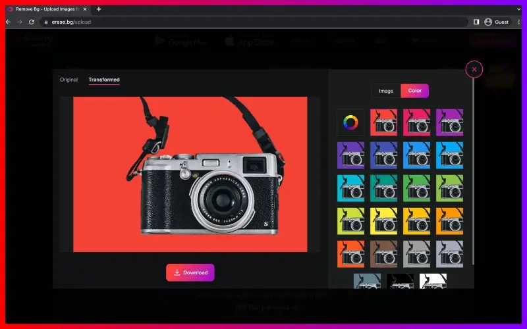Choose the red background swatch
The image size is (527, 329).
point(383,122)
